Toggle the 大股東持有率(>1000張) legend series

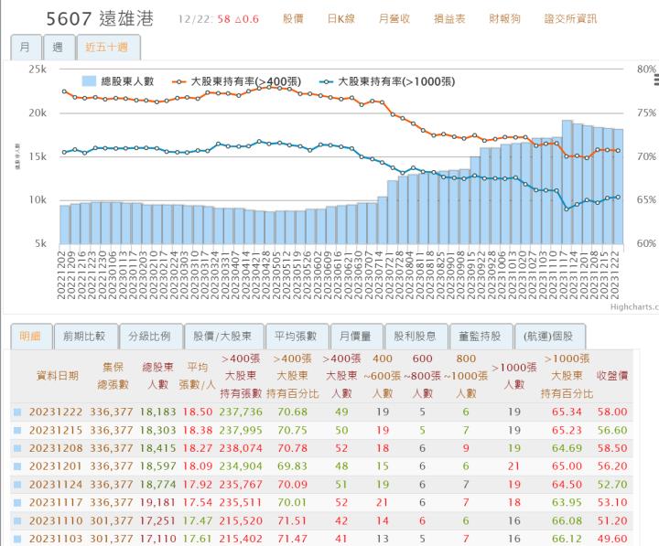pyautogui.click(x=387, y=81)
